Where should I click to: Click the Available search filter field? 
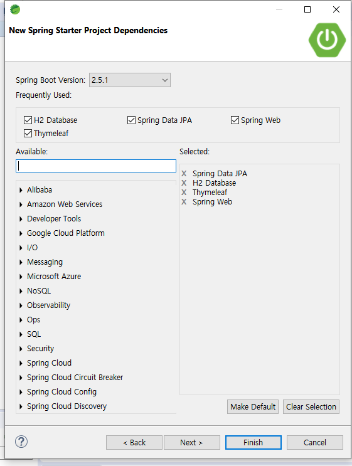click(x=96, y=166)
